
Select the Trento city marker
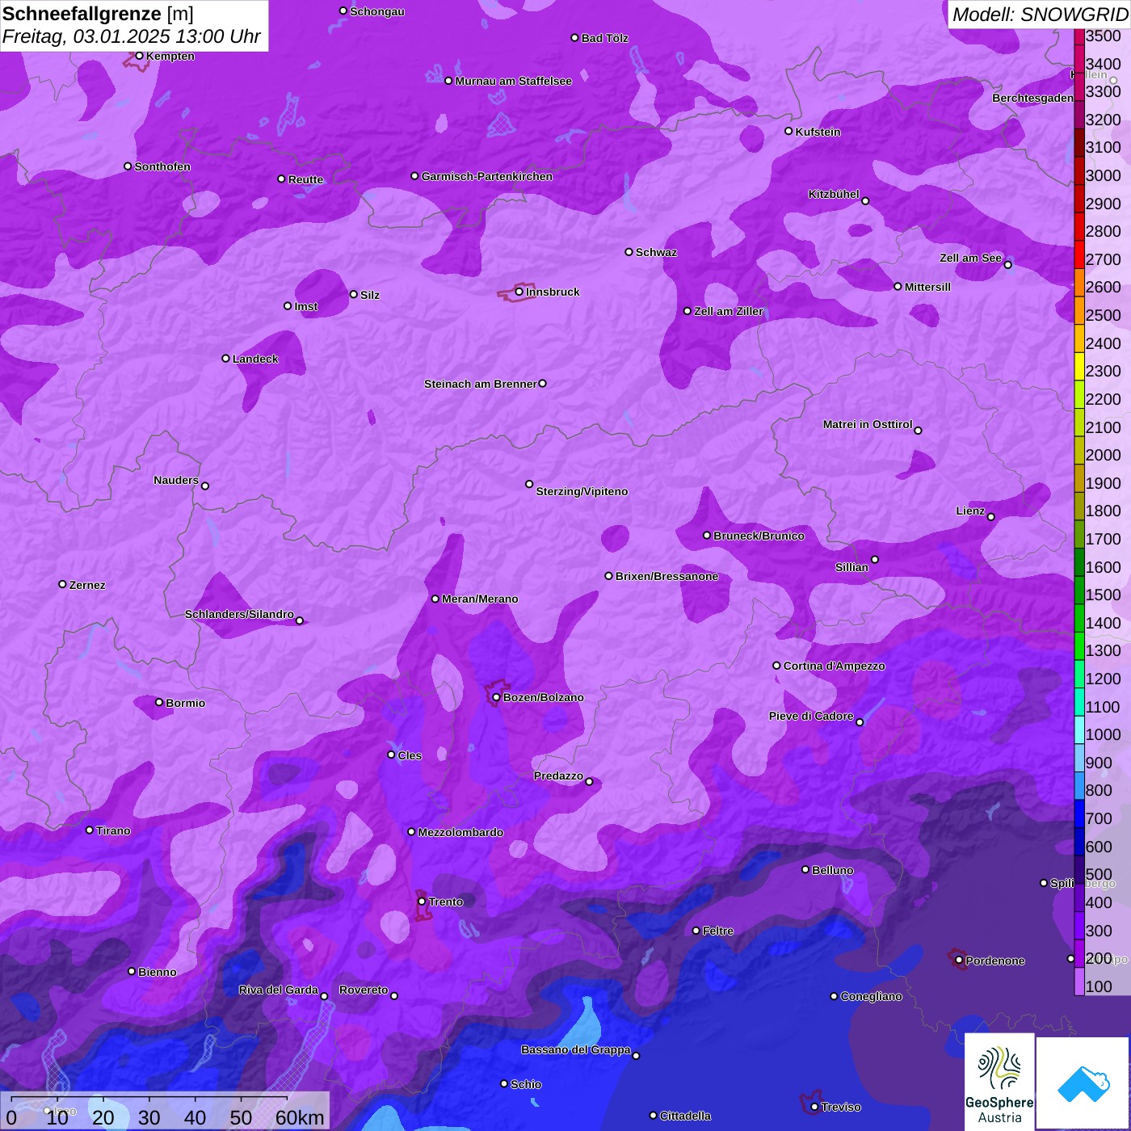(x=422, y=901)
